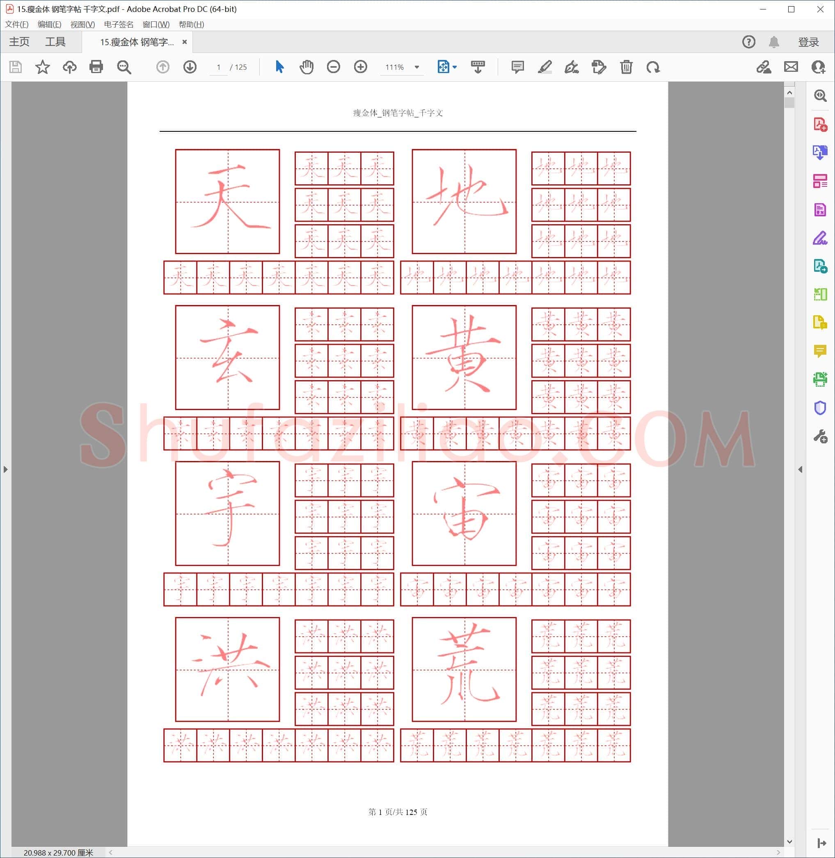Viewport: 835px width, 858px height.
Task: Print the document
Action: coord(96,67)
